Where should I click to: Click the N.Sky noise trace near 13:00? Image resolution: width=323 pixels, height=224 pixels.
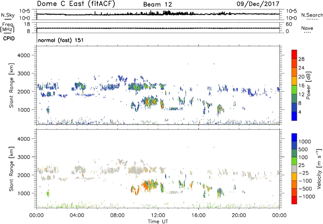click(168, 13)
